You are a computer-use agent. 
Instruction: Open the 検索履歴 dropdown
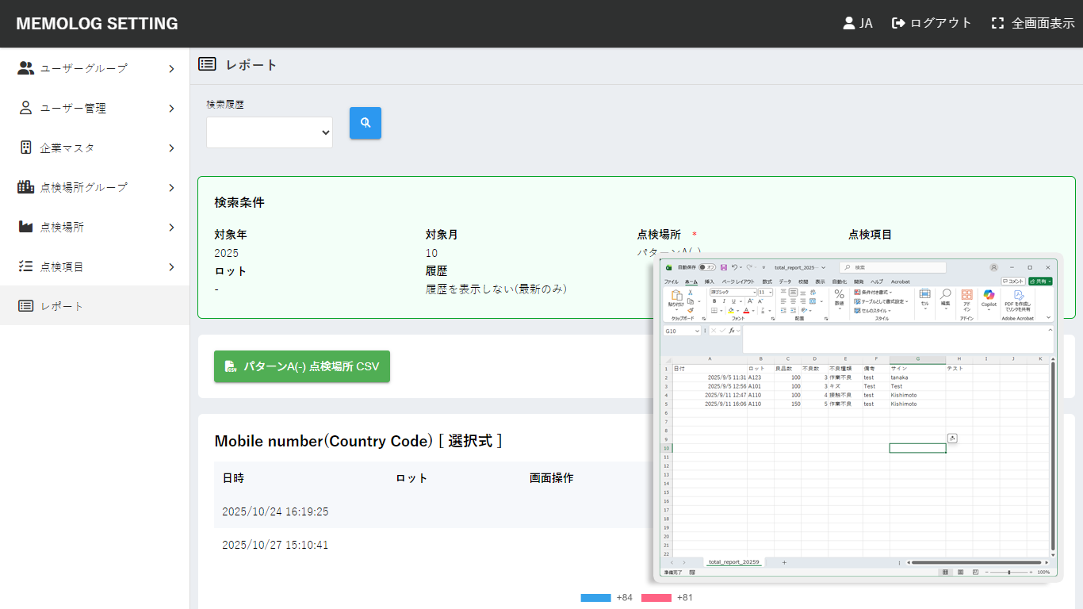(x=270, y=132)
